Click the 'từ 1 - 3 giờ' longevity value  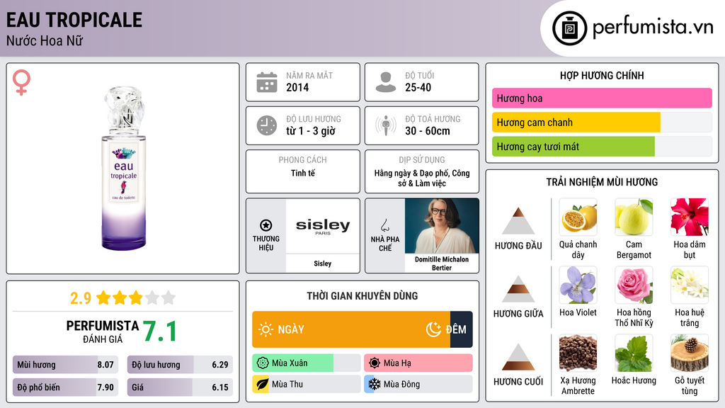point(311,131)
